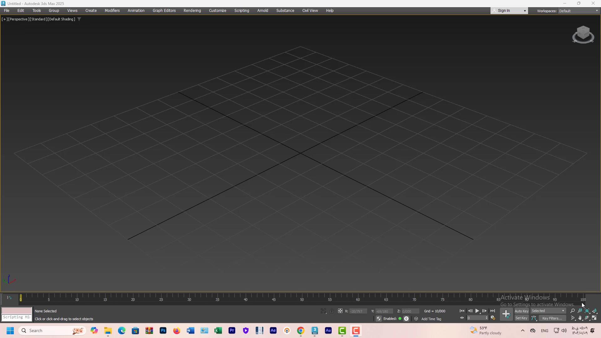Viewport: 601px width, 338px height.
Task: Click the circled 0 state-set button
Action: pos(406,319)
